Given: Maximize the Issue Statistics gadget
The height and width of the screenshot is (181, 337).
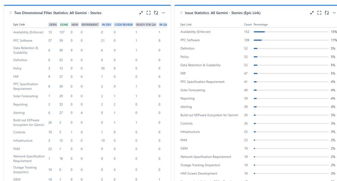Looking at the screenshot, I should [319, 13].
